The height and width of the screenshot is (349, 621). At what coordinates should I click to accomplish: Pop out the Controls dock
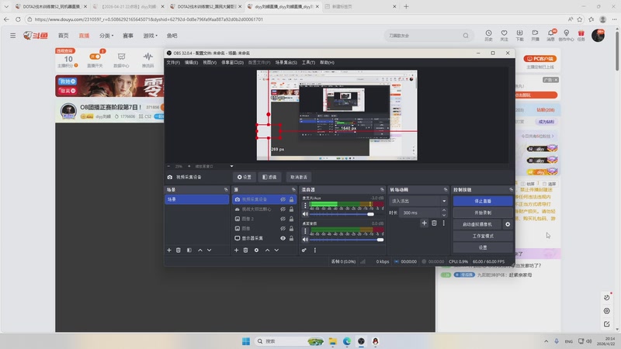coord(511,189)
